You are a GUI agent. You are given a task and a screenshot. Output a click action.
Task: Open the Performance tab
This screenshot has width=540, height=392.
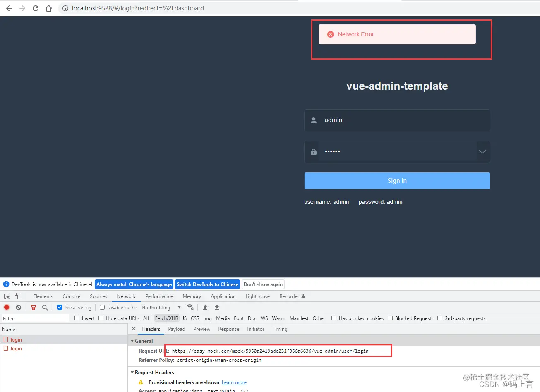[159, 296]
